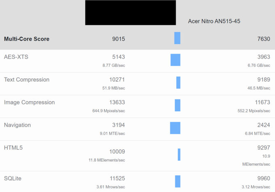Click the HTML5 score 9297
This screenshot has height=192, width=275.
264,148
